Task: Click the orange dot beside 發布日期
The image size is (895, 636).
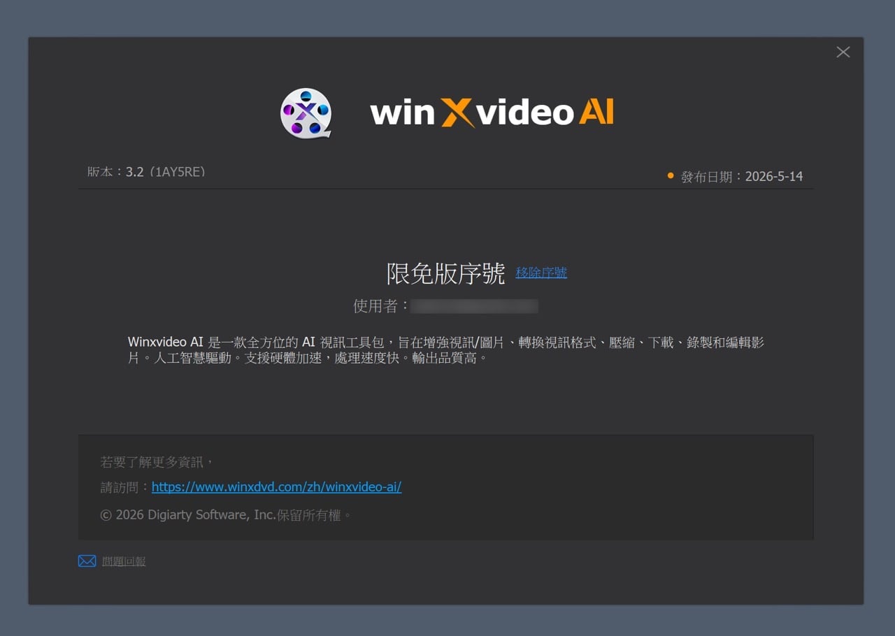Action: coord(671,175)
